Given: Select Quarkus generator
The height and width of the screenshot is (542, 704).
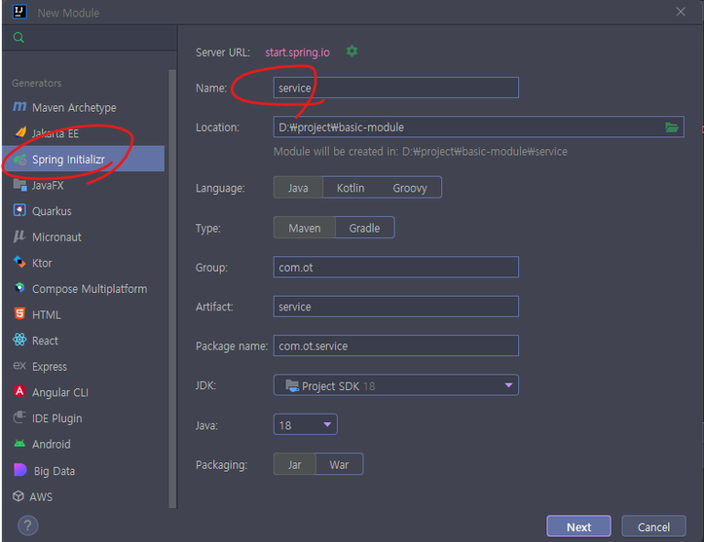Looking at the screenshot, I should tap(84, 211).
